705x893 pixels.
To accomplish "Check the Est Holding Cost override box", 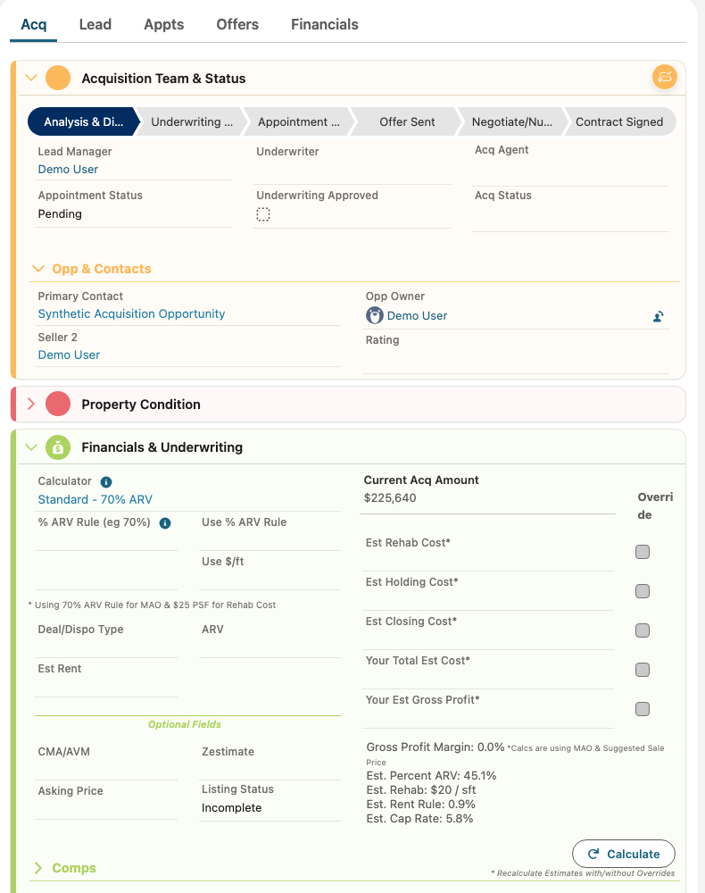I will [x=643, y=591].
